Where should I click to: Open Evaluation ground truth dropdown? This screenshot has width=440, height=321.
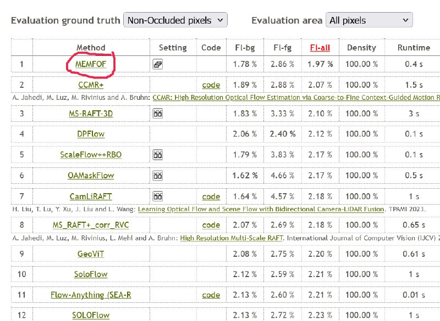point(175,20)
